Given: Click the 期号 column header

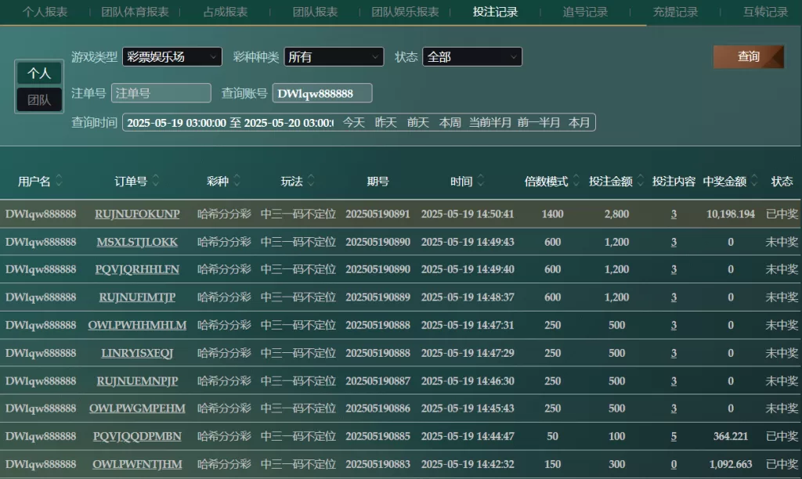Looking at the screenshot, I should coord(378,182).
